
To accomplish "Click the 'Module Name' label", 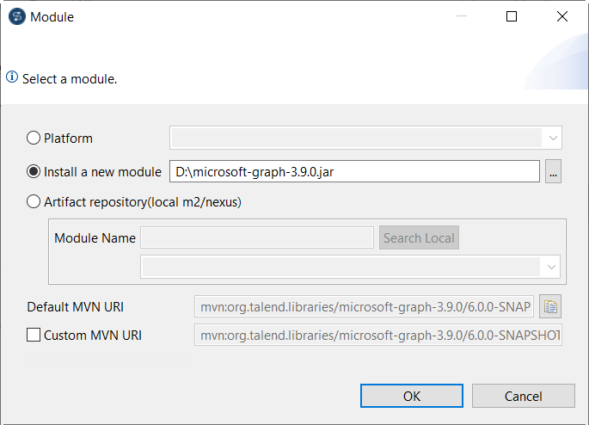I will [95, 237].
